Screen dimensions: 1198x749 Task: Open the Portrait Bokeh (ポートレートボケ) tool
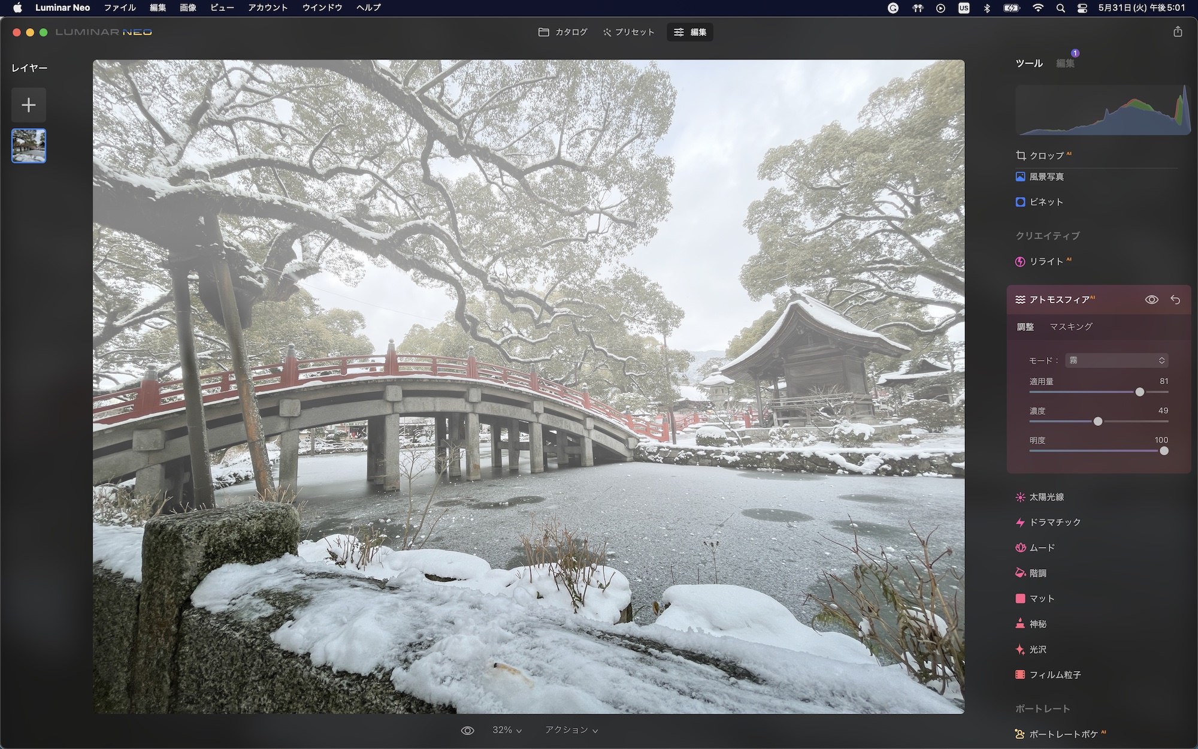pyautogui.click(x=1063, y=734)
